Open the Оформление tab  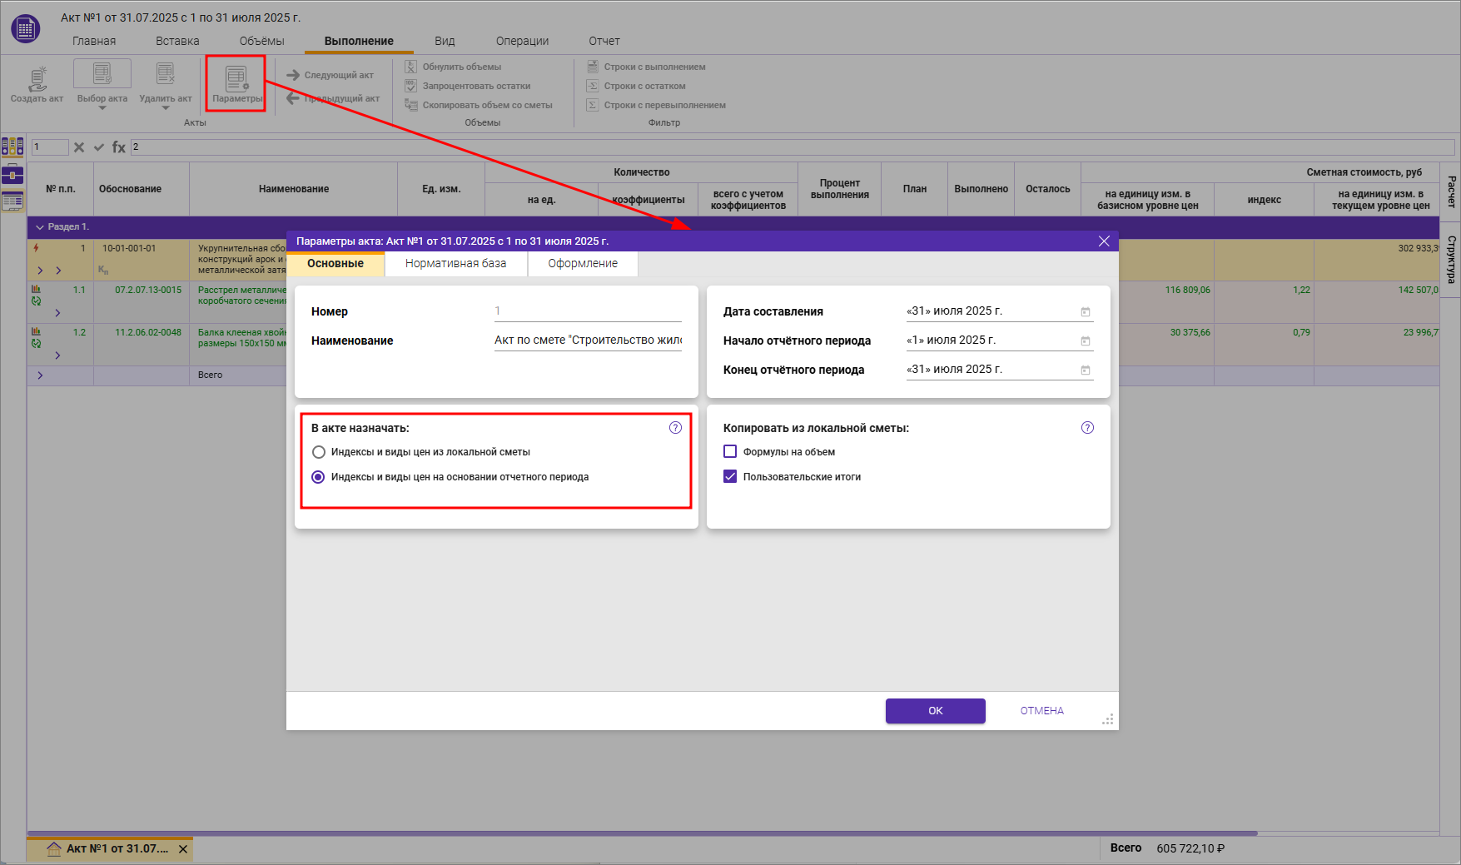click(583, 264)
